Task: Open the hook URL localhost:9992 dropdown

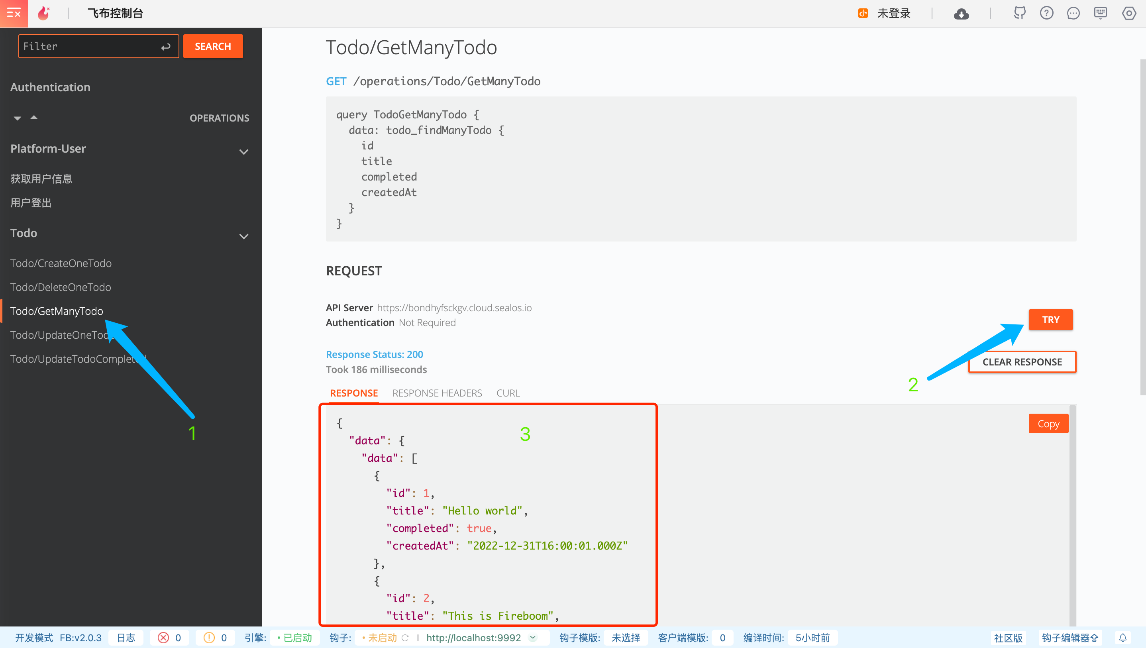Action: [x=532, y=638]
